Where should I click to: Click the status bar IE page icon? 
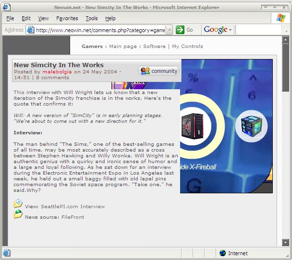[x=7, y=253]
